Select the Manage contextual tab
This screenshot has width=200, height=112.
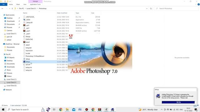pyautogui.click(x=35, y=1)
